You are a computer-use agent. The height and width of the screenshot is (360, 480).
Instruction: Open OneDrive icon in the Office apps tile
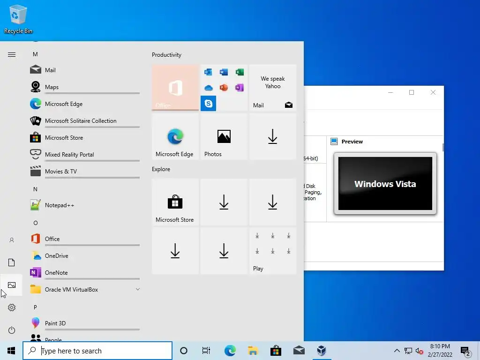pos(208,88)
